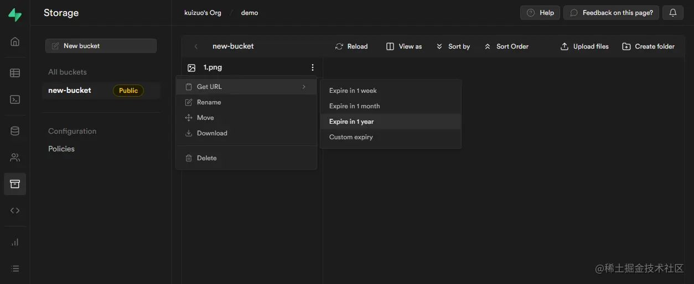The image size is (694, 284).
Task: Open the Authentication users icon
Action: [15, 157]
